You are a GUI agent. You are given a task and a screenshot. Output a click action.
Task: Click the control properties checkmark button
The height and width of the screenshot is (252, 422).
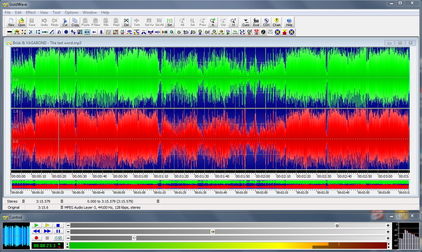(x=58, y=238)
